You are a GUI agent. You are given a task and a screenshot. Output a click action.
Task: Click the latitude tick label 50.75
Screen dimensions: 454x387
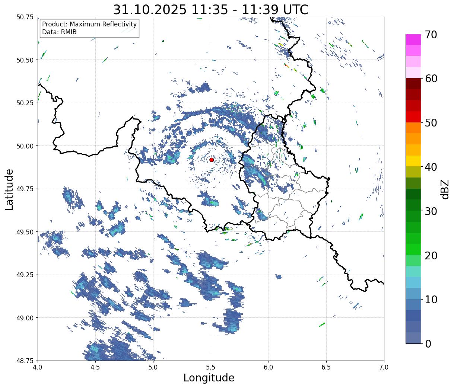click(25, 17)
